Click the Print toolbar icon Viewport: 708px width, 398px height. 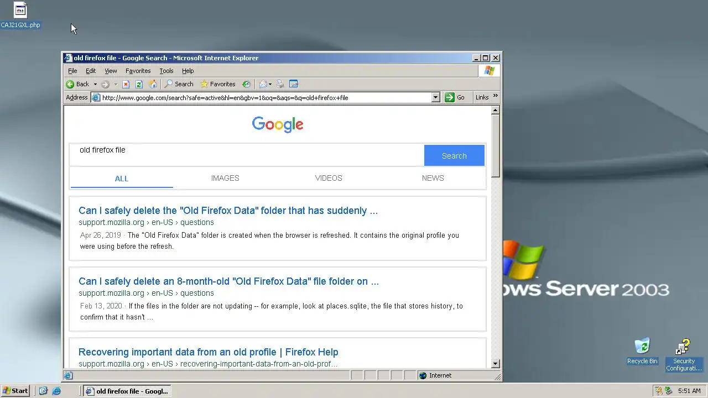(280, 84)
